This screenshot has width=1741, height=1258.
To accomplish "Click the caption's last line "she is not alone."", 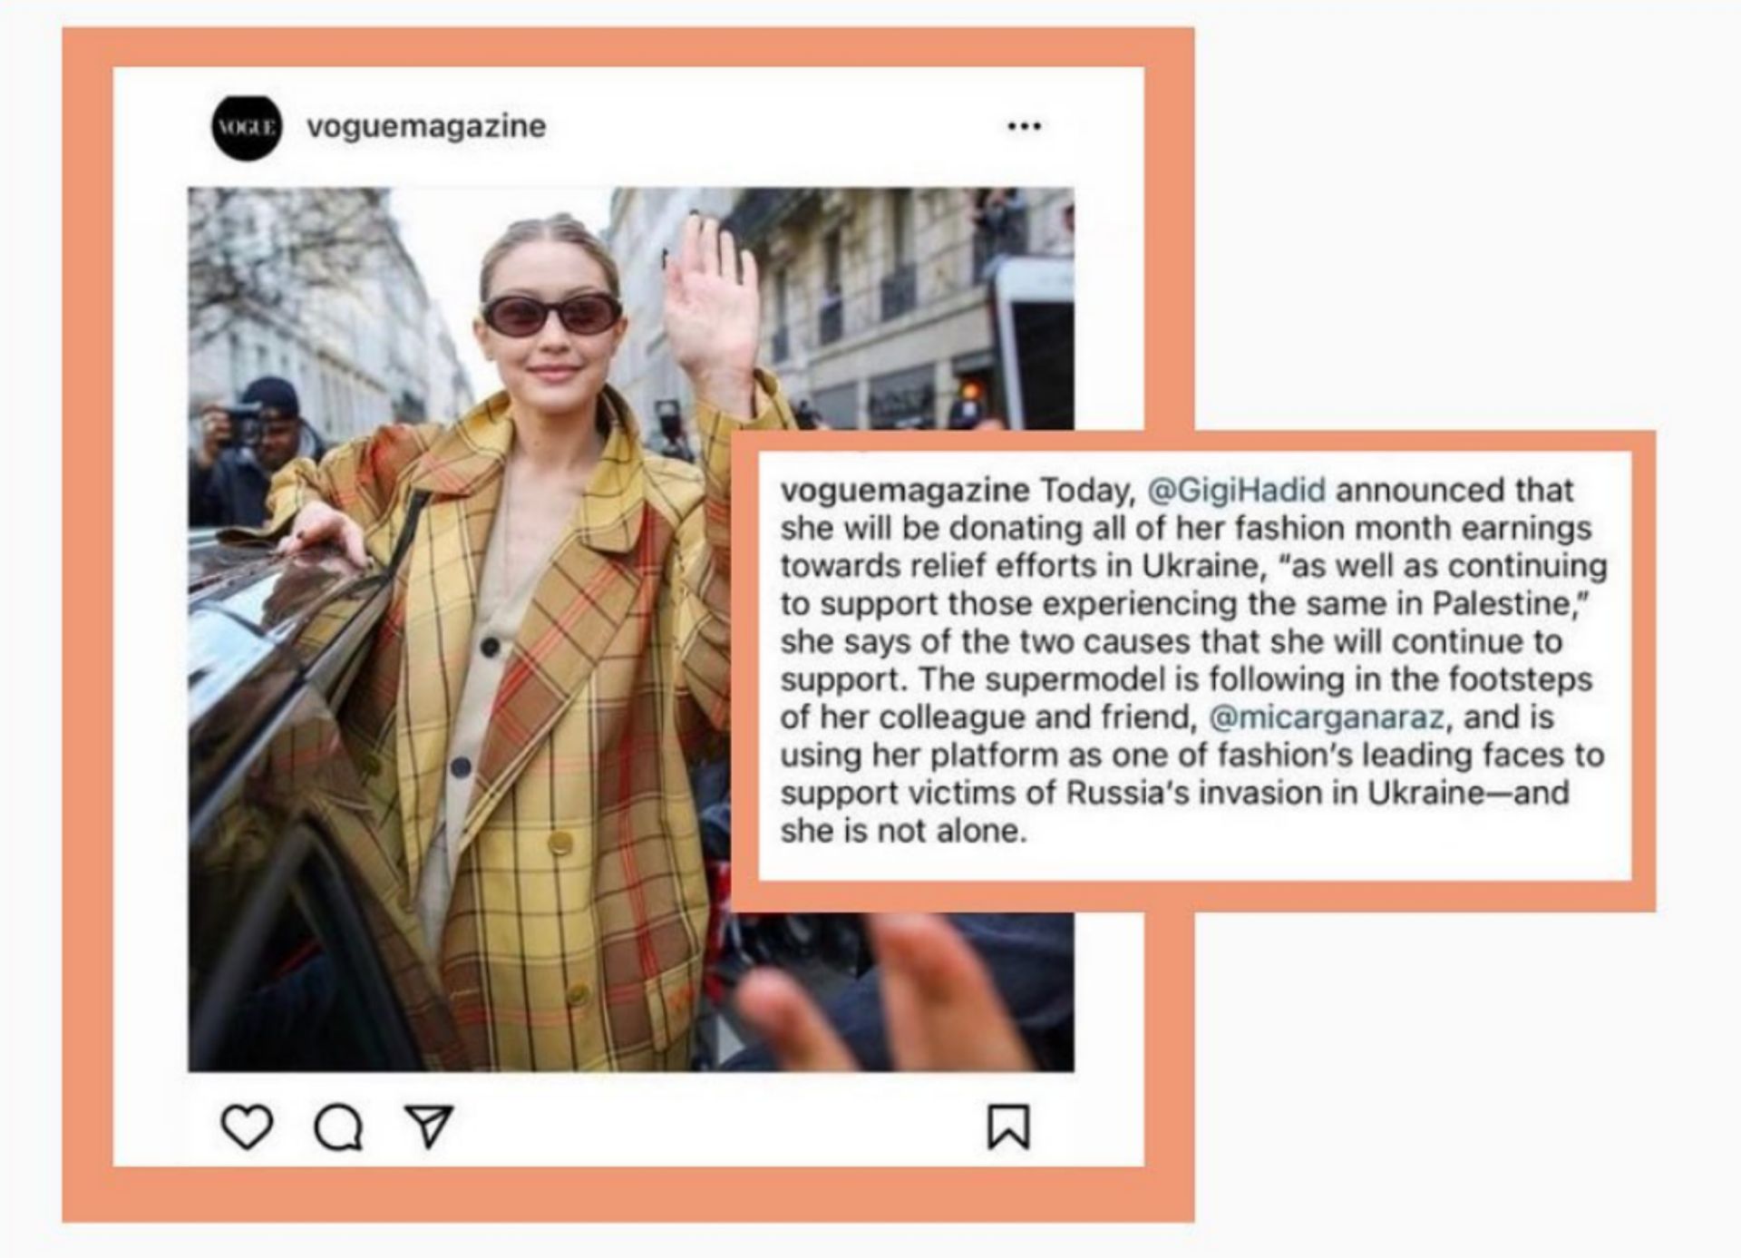I will (904, 831).
